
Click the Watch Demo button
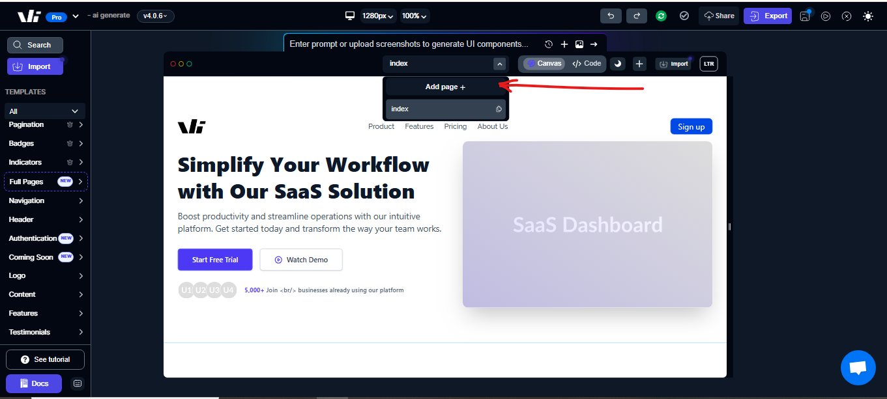(x=301, y=259)
